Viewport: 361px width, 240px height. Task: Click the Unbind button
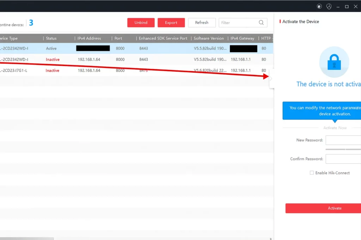click(141, 22)
